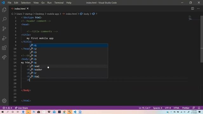
Task: Switch to Visual Studio Code taskbar icon
Action: click(x=75, y=112)
